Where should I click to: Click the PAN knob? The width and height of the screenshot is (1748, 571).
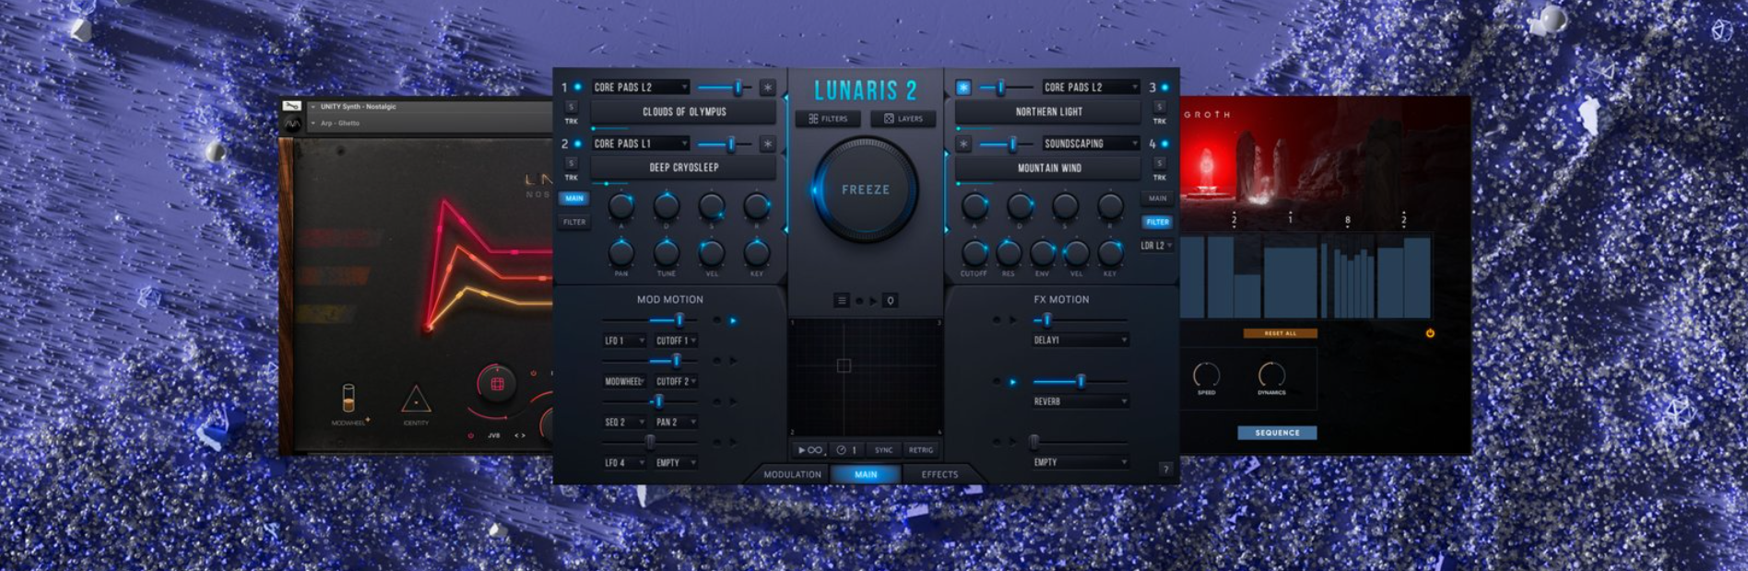click(621, 251)
